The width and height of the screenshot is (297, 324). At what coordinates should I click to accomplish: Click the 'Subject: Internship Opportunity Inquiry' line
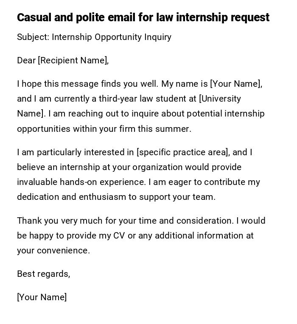pos(94,37)
